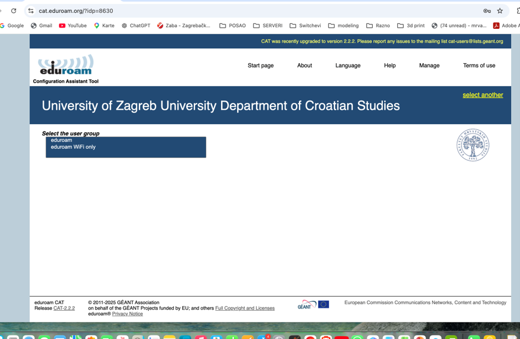Open the Help menu
The image size is (520, 339).
point(389,65)
